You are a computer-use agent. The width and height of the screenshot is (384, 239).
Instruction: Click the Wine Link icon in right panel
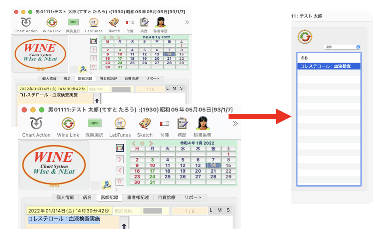(x=305, y=37)
